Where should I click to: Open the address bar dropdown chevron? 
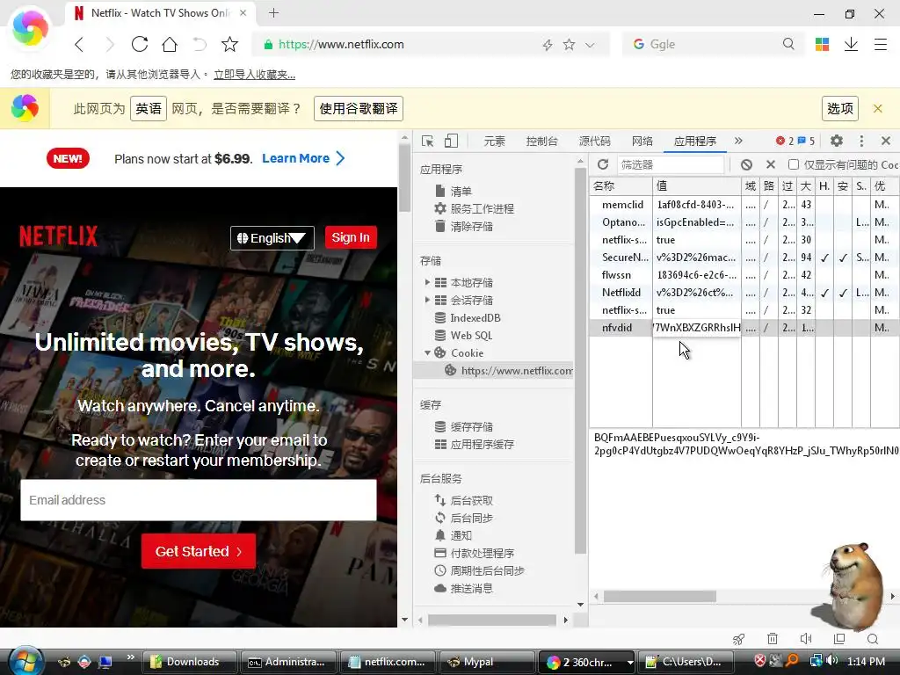click(590, 45)
